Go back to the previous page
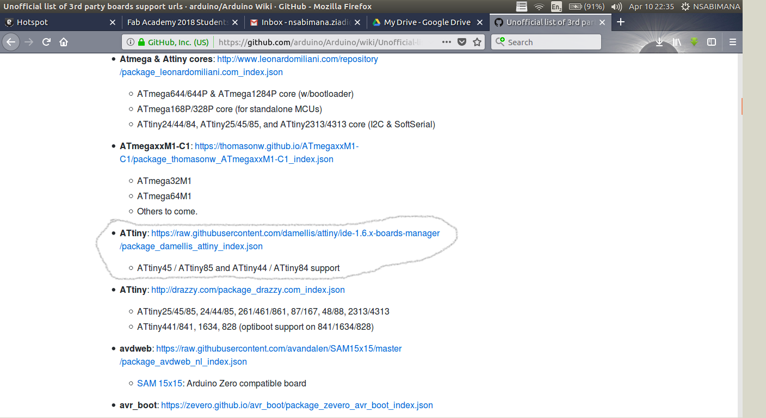766x418 pixels. 11,42
